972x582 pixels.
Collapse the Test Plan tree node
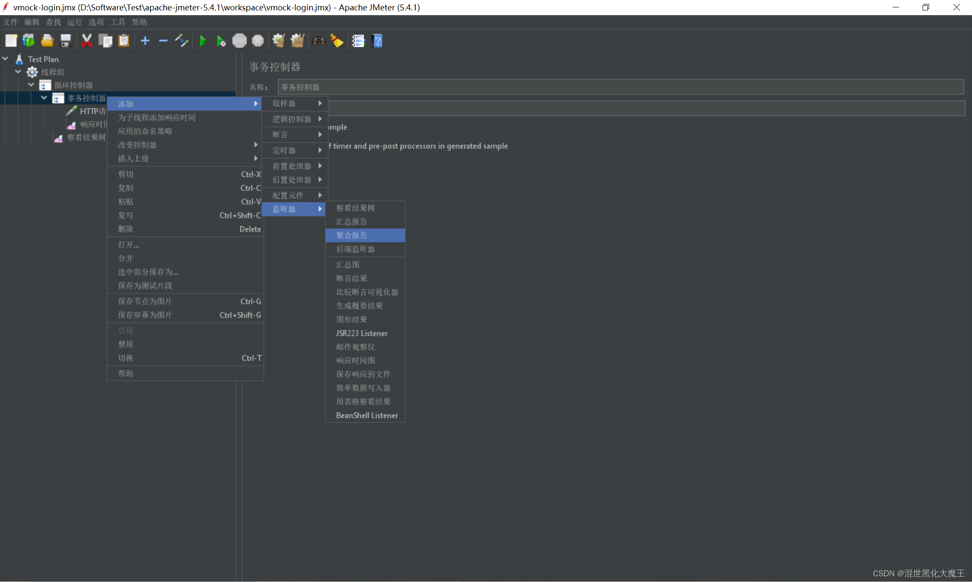click(x=5, y=59)
